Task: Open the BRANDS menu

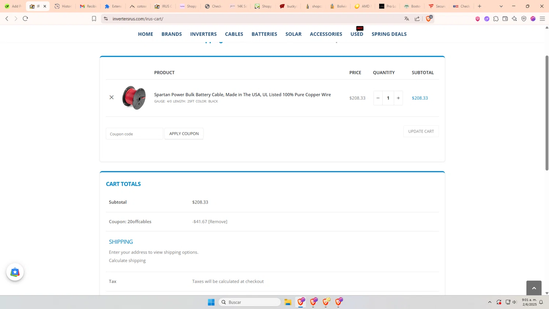Action: tap(172, 34)
